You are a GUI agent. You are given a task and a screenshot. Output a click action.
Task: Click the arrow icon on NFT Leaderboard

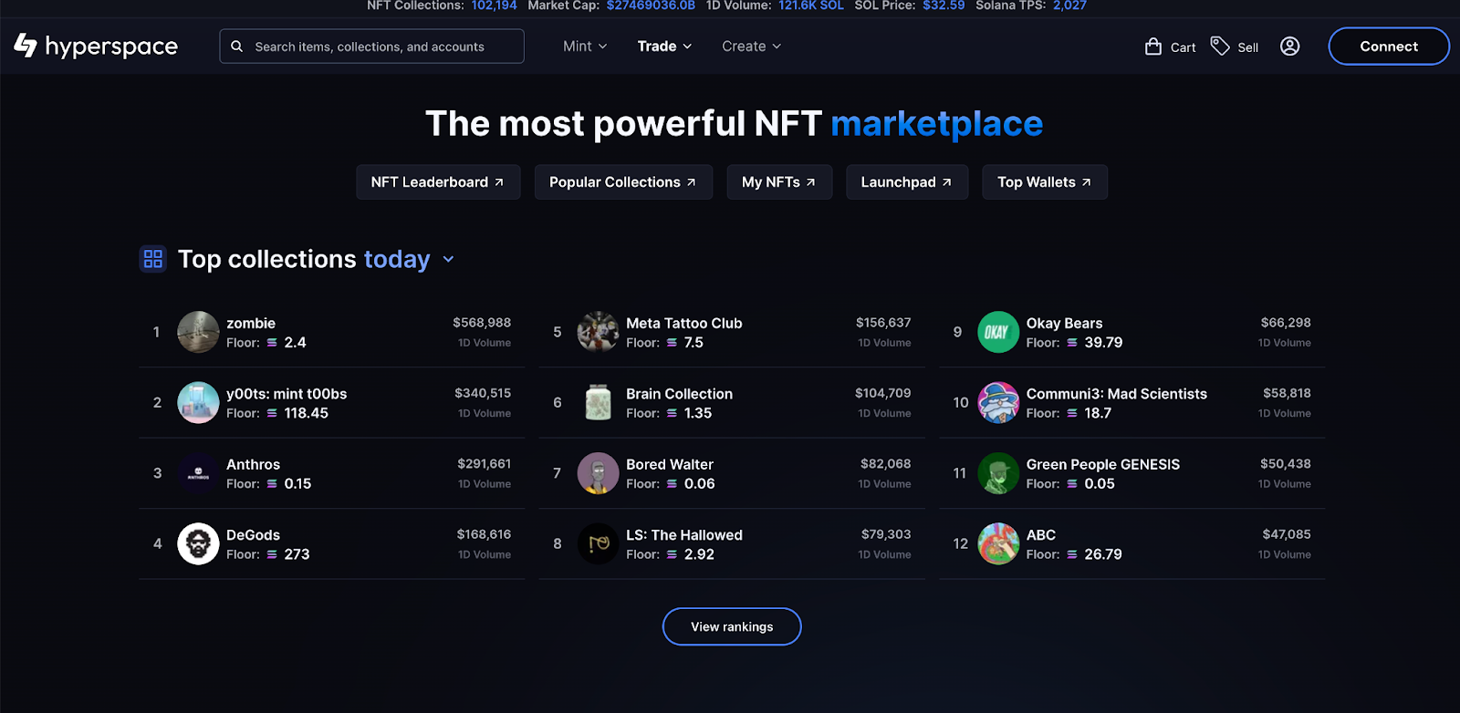click(499, 182)
